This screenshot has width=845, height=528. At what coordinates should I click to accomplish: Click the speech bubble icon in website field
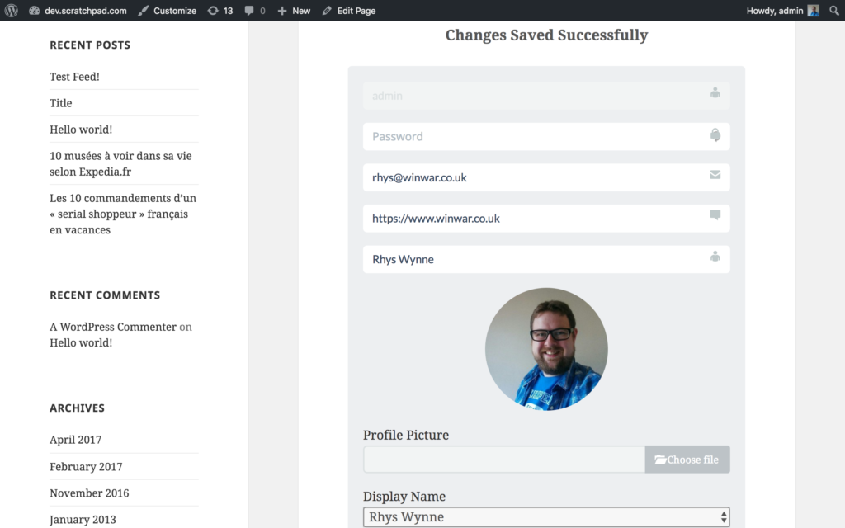[715, 215]
